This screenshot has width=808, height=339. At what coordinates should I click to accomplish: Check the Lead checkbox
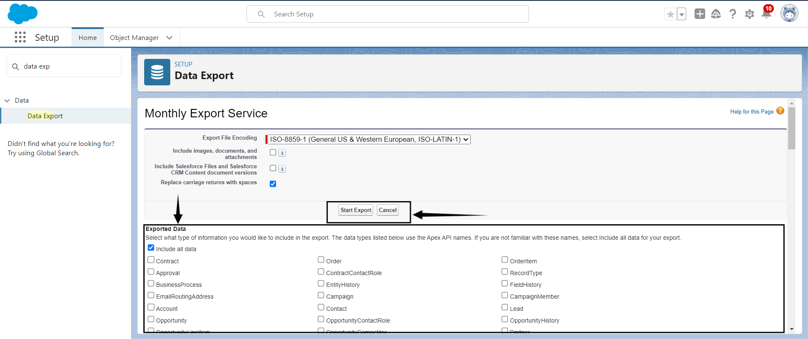point(505,307)
